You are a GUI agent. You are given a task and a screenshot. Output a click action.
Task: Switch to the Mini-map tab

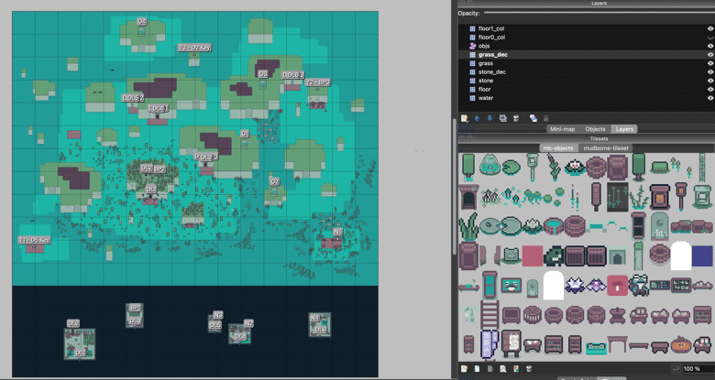(x=562, y=129)
